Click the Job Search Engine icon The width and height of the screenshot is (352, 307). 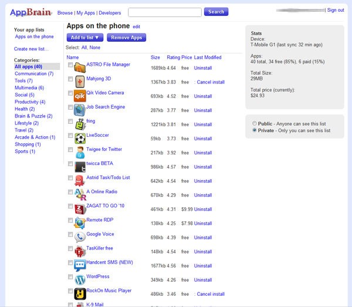point(79,110)
